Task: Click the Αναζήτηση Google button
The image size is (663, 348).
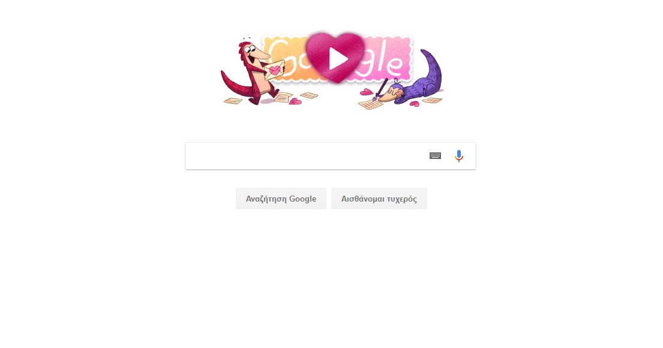Action: tap(281, 199)
